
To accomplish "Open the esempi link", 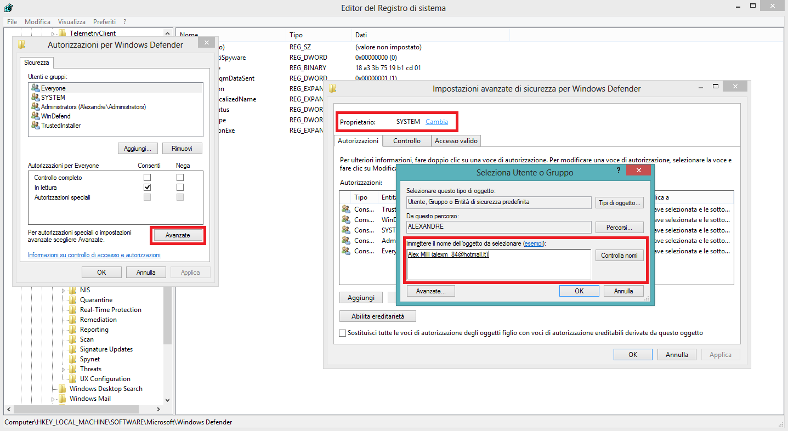I will pos(534,243).
